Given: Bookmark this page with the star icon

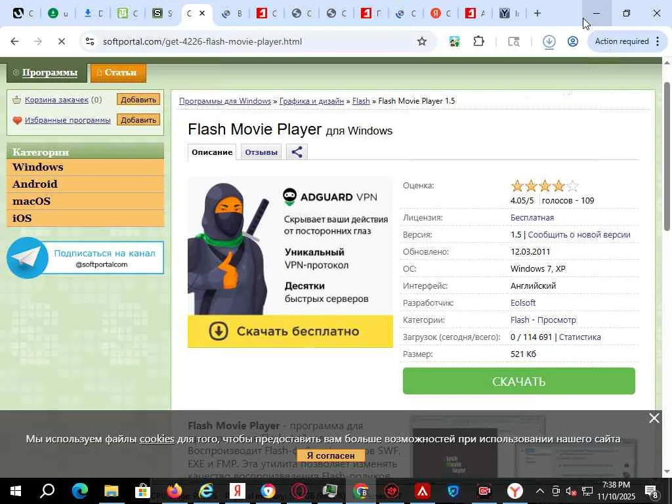Looking at the screenshot, I should click(x=422, y=41).
